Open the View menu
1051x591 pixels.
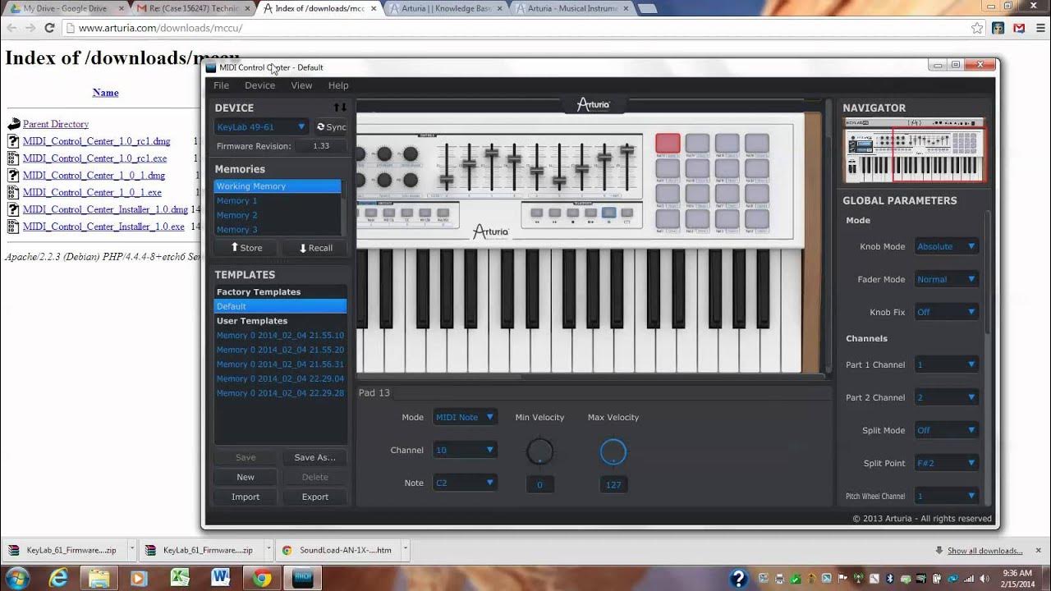[x=301, y=85]
